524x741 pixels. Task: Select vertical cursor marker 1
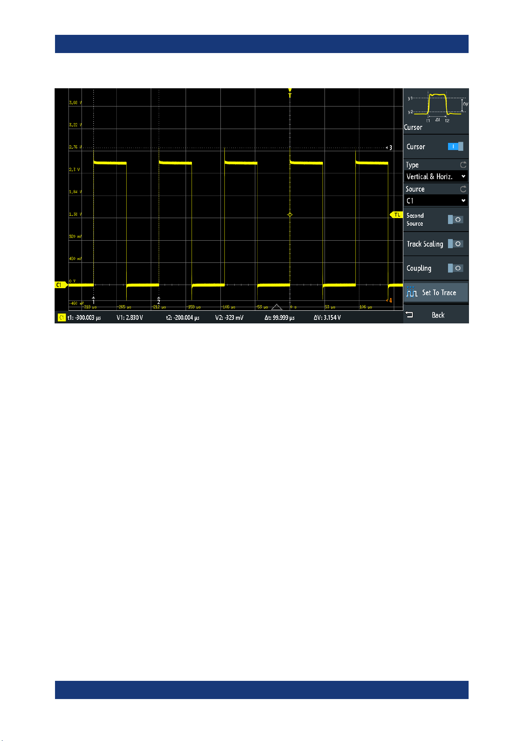pyautogui.click(x=93, y=300)
